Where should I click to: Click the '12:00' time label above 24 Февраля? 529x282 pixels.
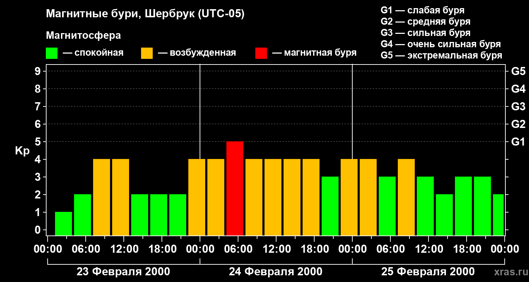click(x=276, y=249)
